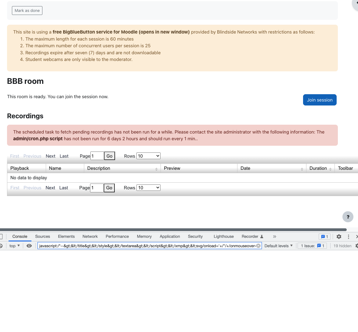Switch to the Lighthouse tab
Screen dimensions: 358x332
pyautogui.click(x=223, y=237)
